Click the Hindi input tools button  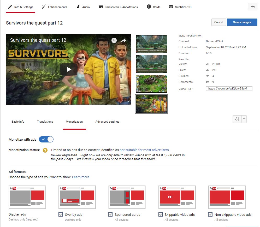click(237, 119)
